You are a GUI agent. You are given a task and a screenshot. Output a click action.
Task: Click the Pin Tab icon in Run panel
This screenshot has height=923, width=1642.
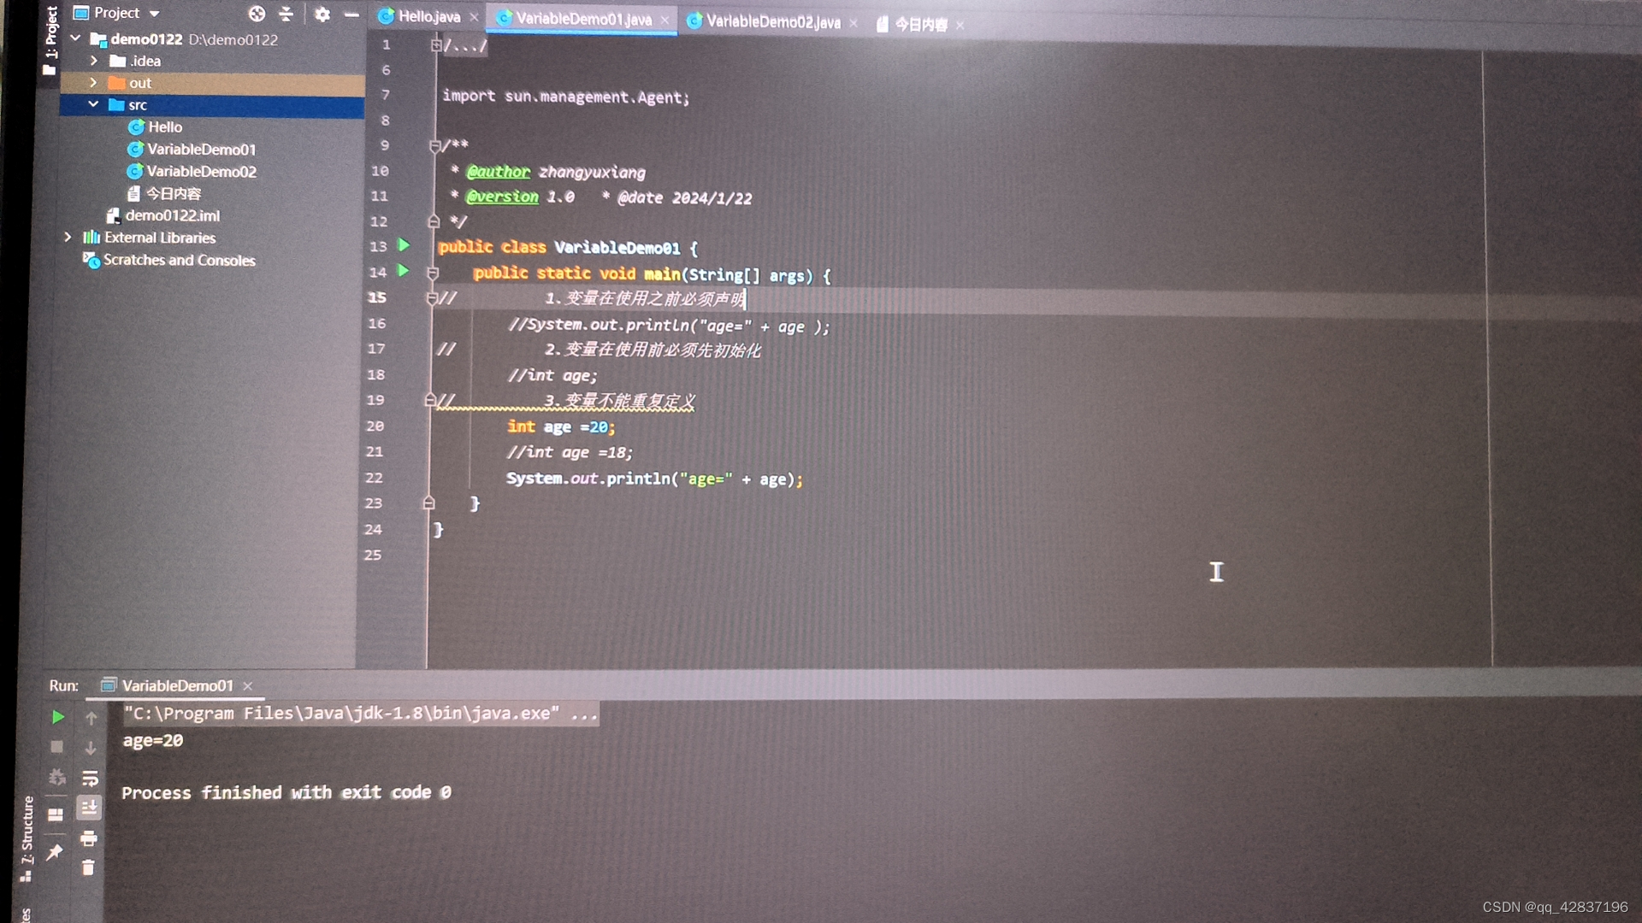tap(55, 852)
